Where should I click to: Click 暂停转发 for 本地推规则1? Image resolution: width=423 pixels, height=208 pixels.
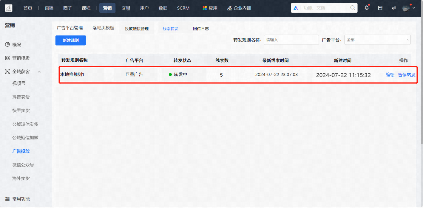tap(407, 75)
